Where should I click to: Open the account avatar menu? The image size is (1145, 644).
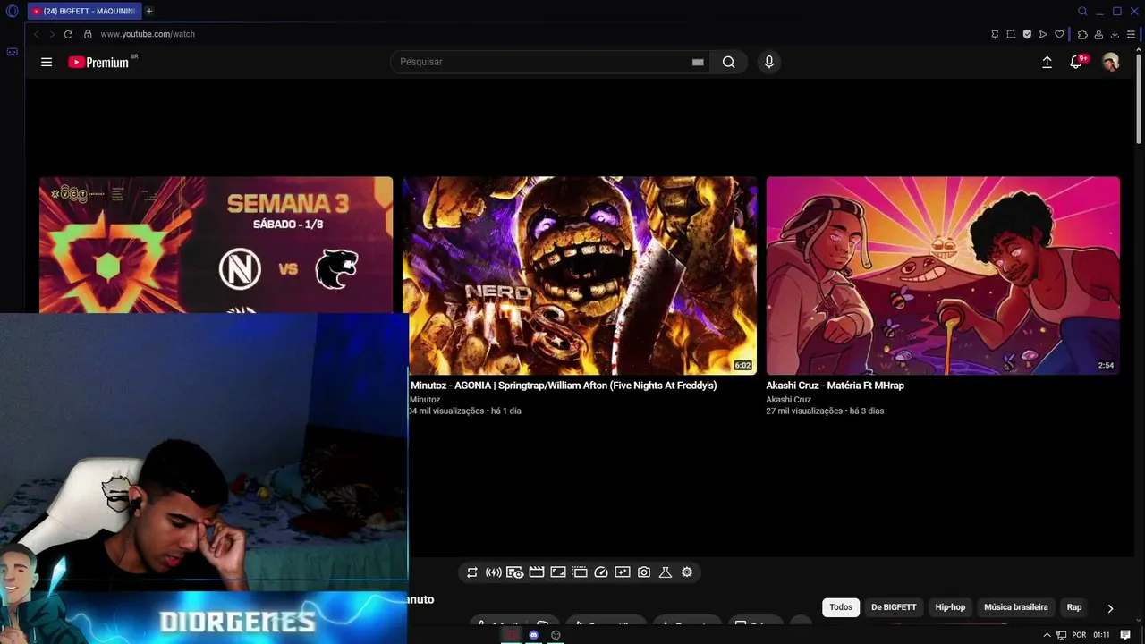tap(1110, 62)
